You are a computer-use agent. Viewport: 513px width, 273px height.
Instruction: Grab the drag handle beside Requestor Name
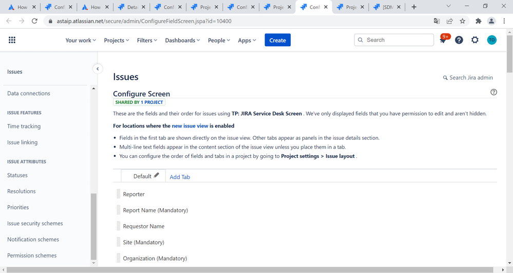click(x=119, y=226)
